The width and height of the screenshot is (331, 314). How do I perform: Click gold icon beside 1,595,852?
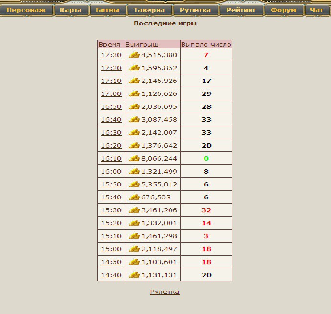(x=134, y=68)
